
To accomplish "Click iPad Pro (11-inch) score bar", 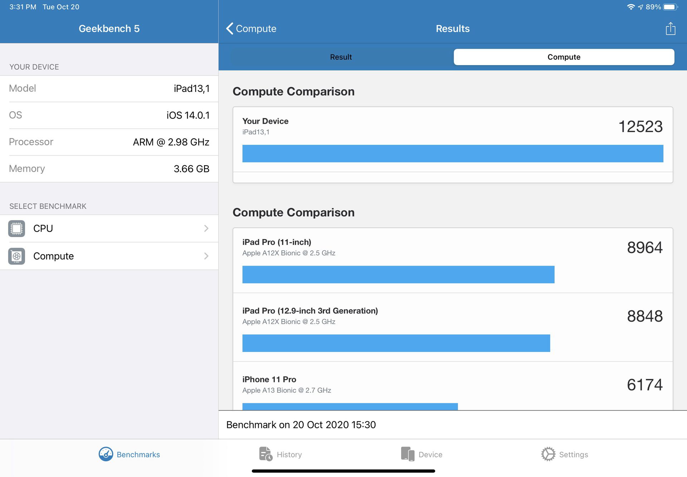I will pyautogui.click(x=398, y=275).
